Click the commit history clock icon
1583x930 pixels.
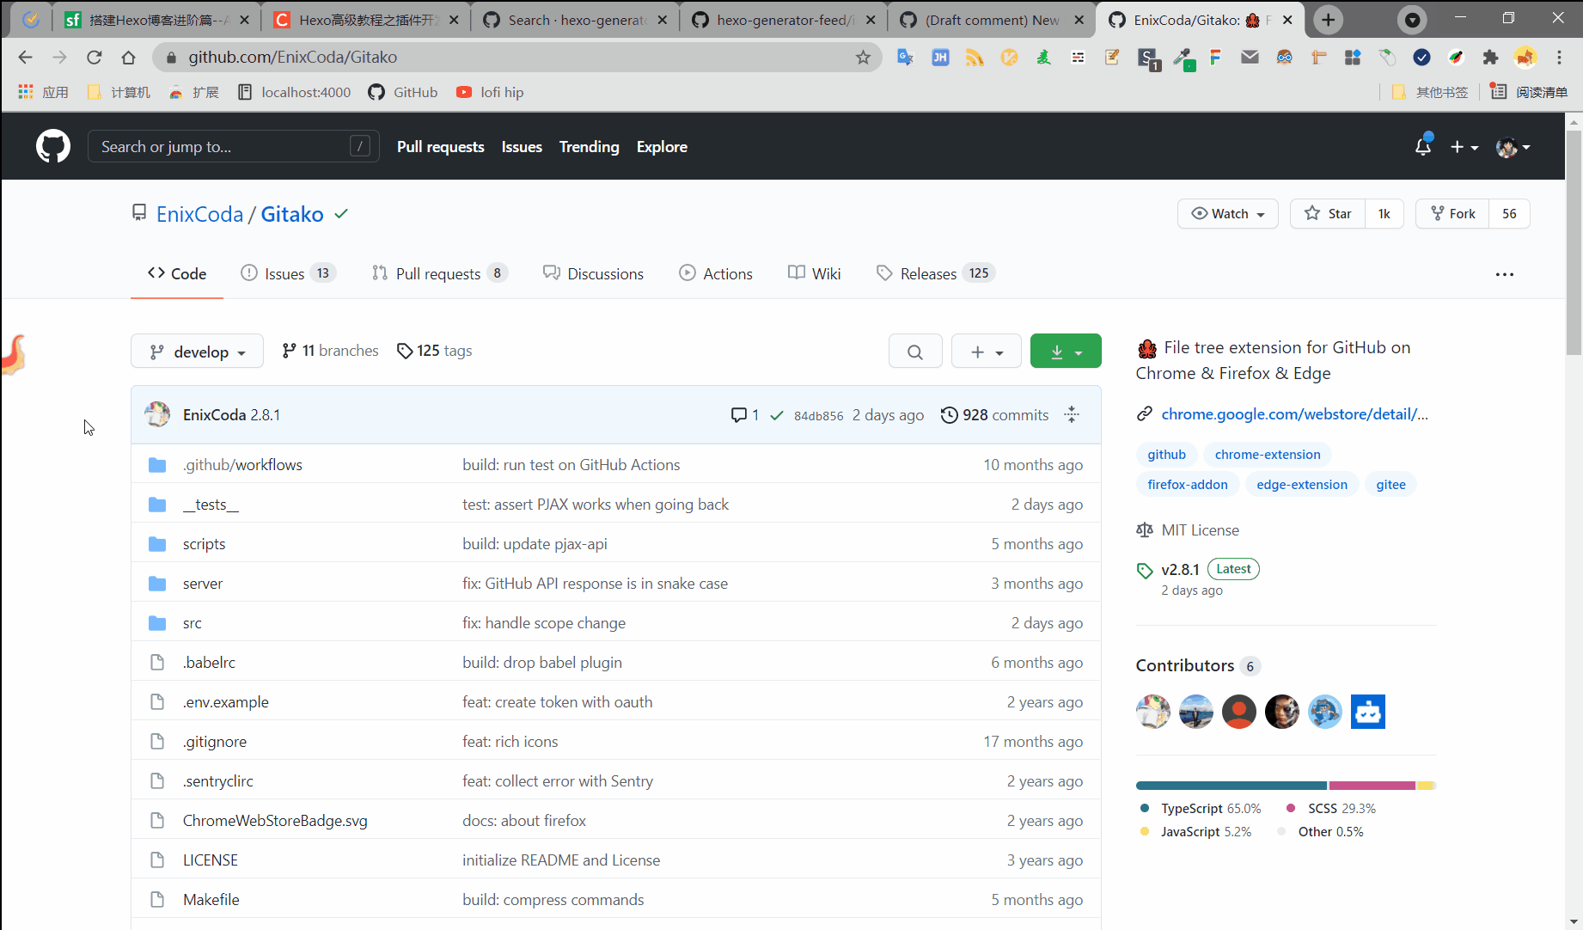(x=950, y=414)
